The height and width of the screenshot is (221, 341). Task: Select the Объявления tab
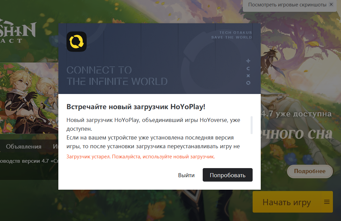tap(24, 147)
